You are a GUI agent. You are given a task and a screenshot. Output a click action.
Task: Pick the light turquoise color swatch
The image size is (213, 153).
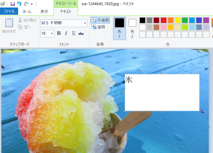coord(192,27)
